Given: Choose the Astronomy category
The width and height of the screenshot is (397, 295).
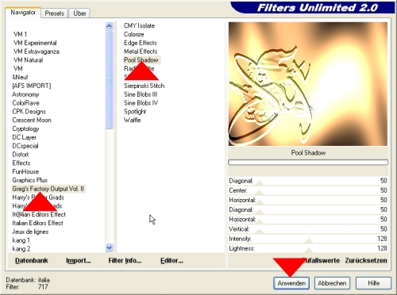Looking at the screenshot, I should coord(25,94).
